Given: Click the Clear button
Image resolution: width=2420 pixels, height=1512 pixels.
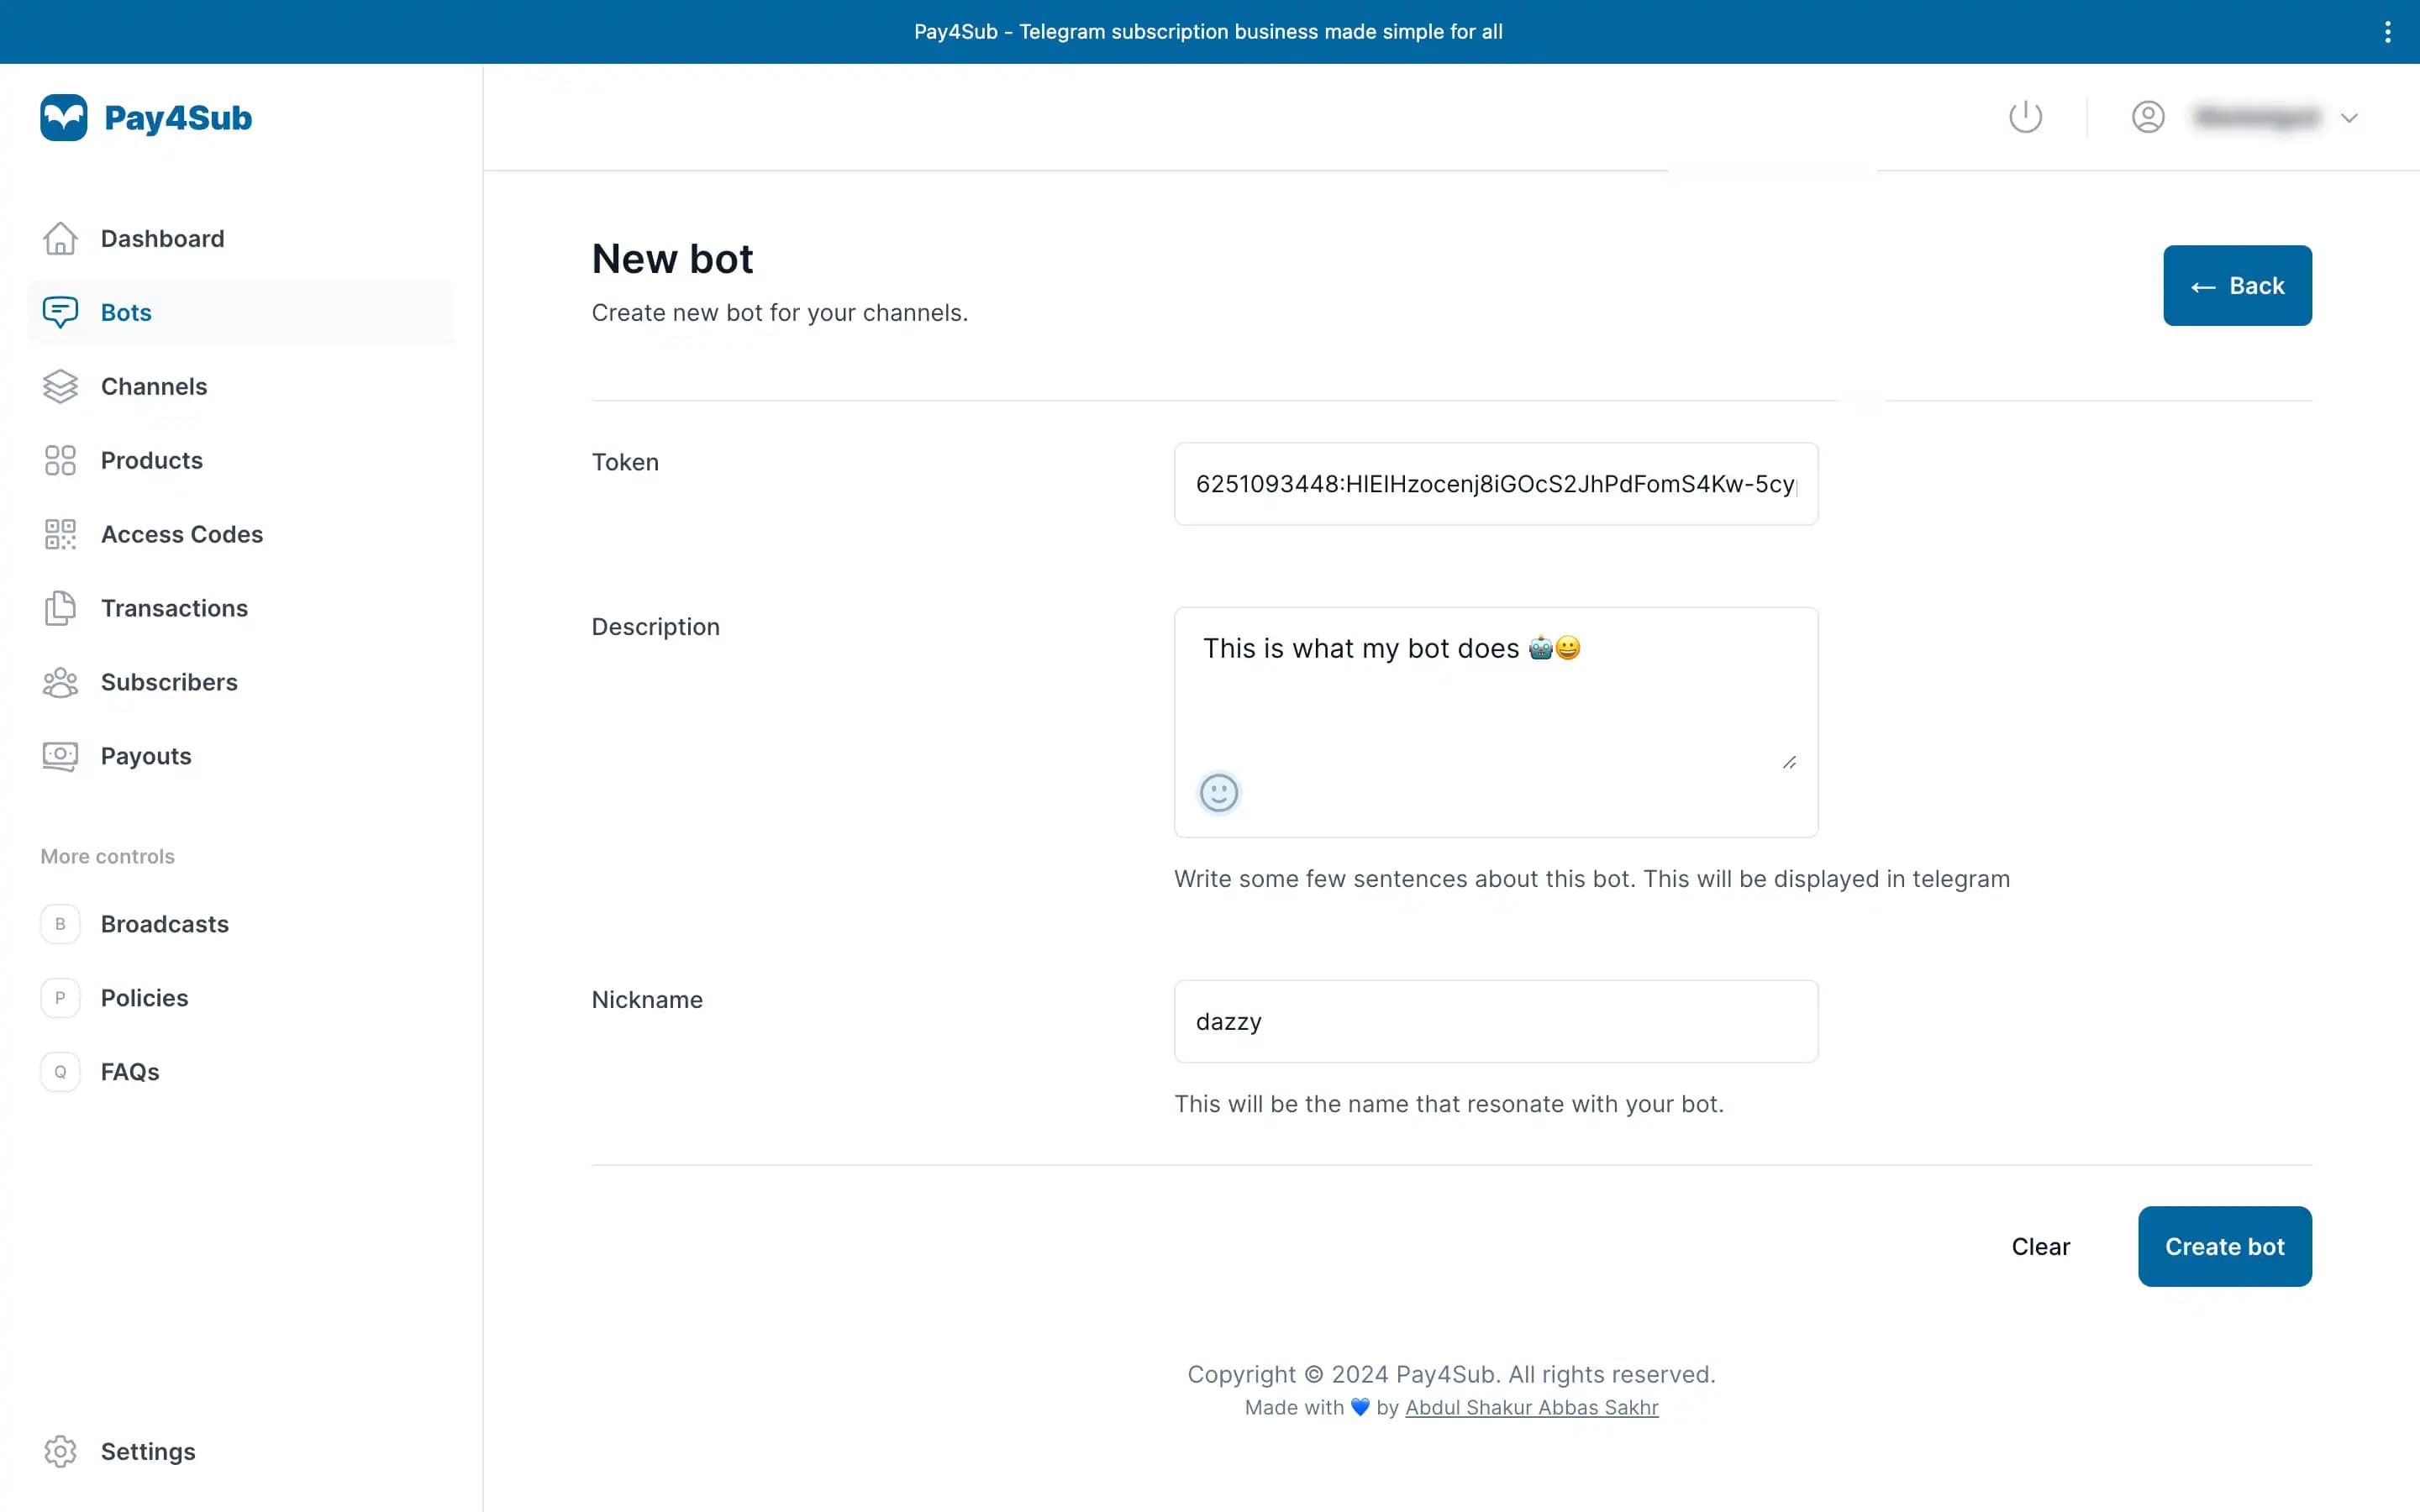Looking at the screenshot, I should [x=2040, y=1246].
